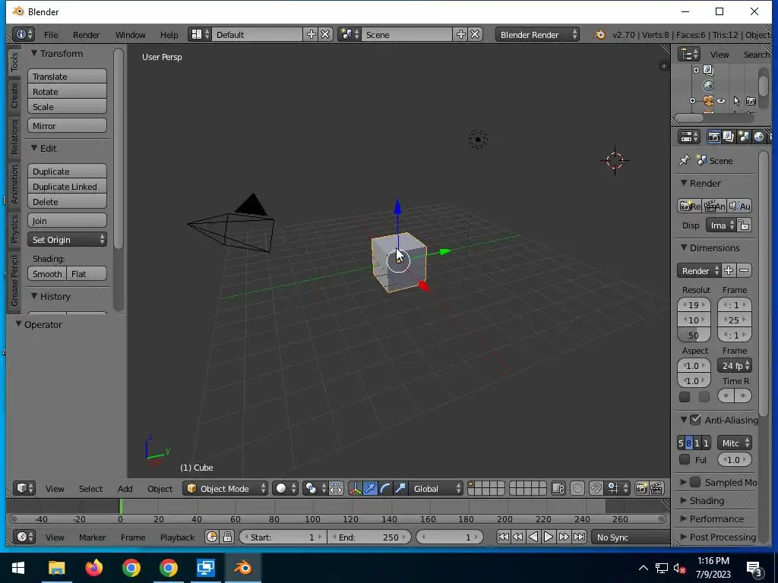Open the Global orientation dropdown
The image size is (778, 583).
435,488
